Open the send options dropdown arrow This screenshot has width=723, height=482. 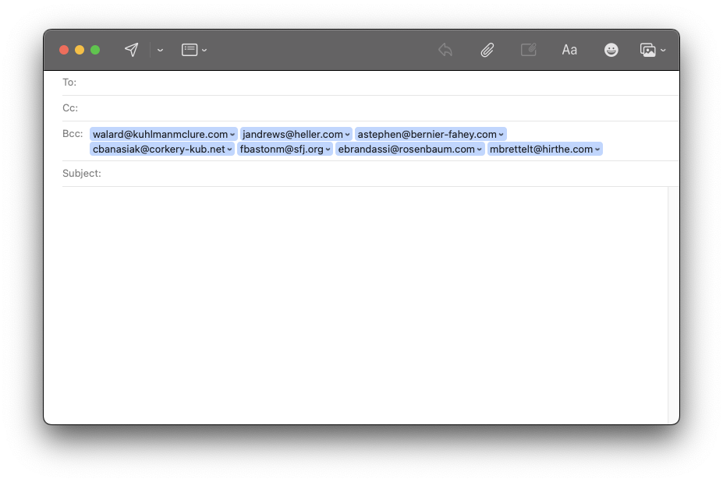pos(160,50)
